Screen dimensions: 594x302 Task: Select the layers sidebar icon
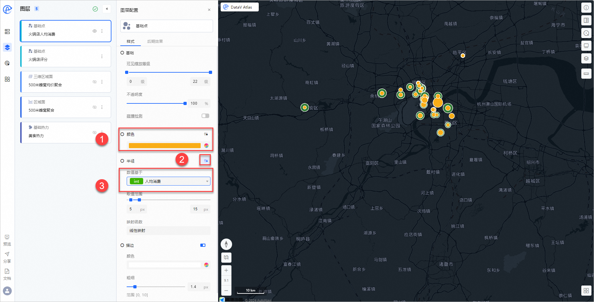coord(7,47)
